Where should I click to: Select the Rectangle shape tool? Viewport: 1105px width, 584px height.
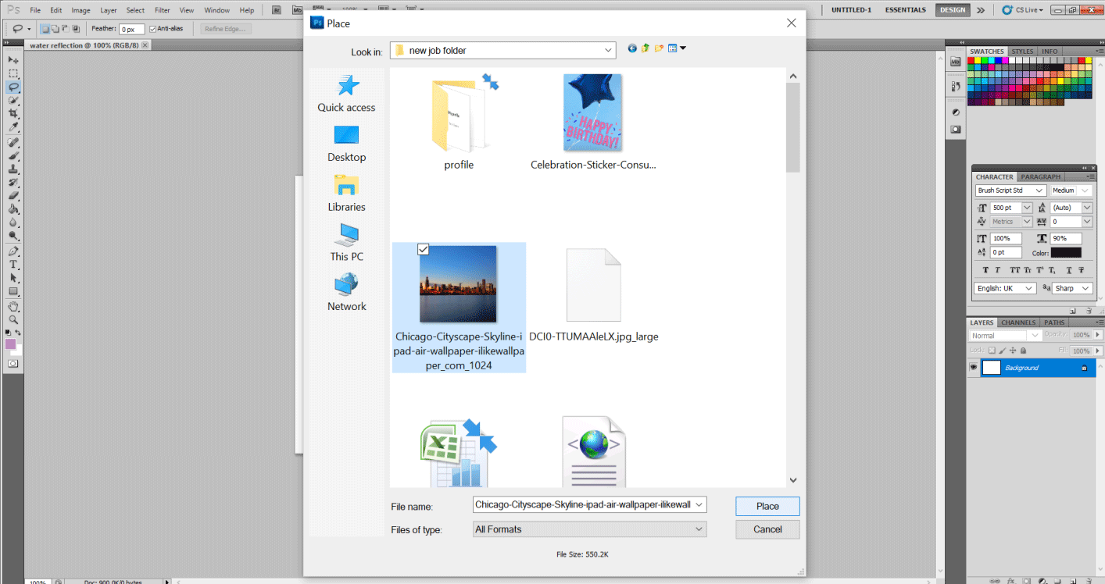(x=13, y=291)
